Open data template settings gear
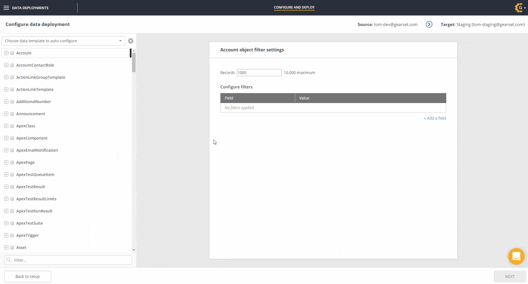528x284 pixels. tap(131, 41)
